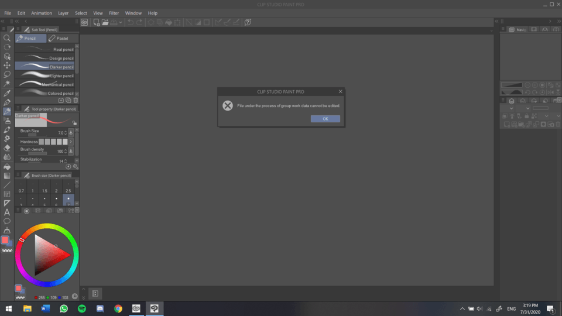Select the Operation object tool
Image resolution: width=562 pixels, height=316 pixels.
coord(7,56)
